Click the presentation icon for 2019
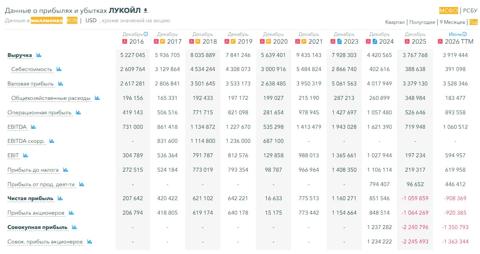The width and height of the screenshot is (480, 254). (x=233, y=42)
